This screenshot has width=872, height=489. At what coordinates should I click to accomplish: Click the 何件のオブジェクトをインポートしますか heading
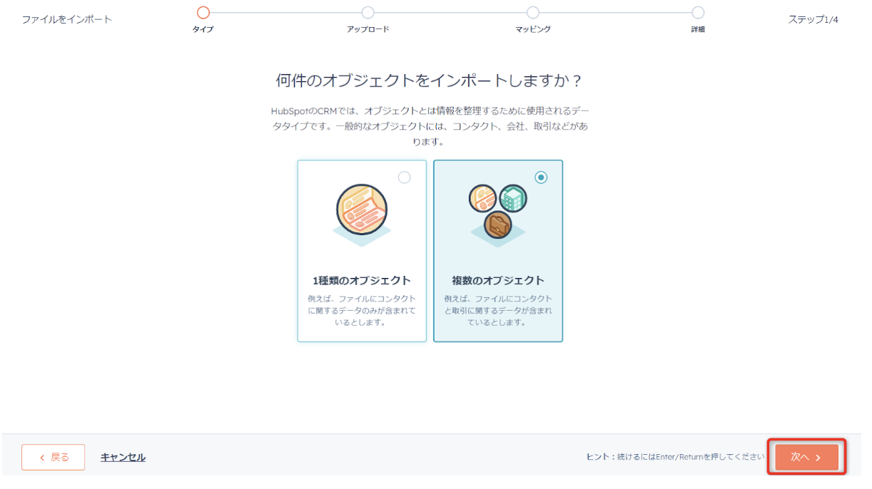click(430, 81)
